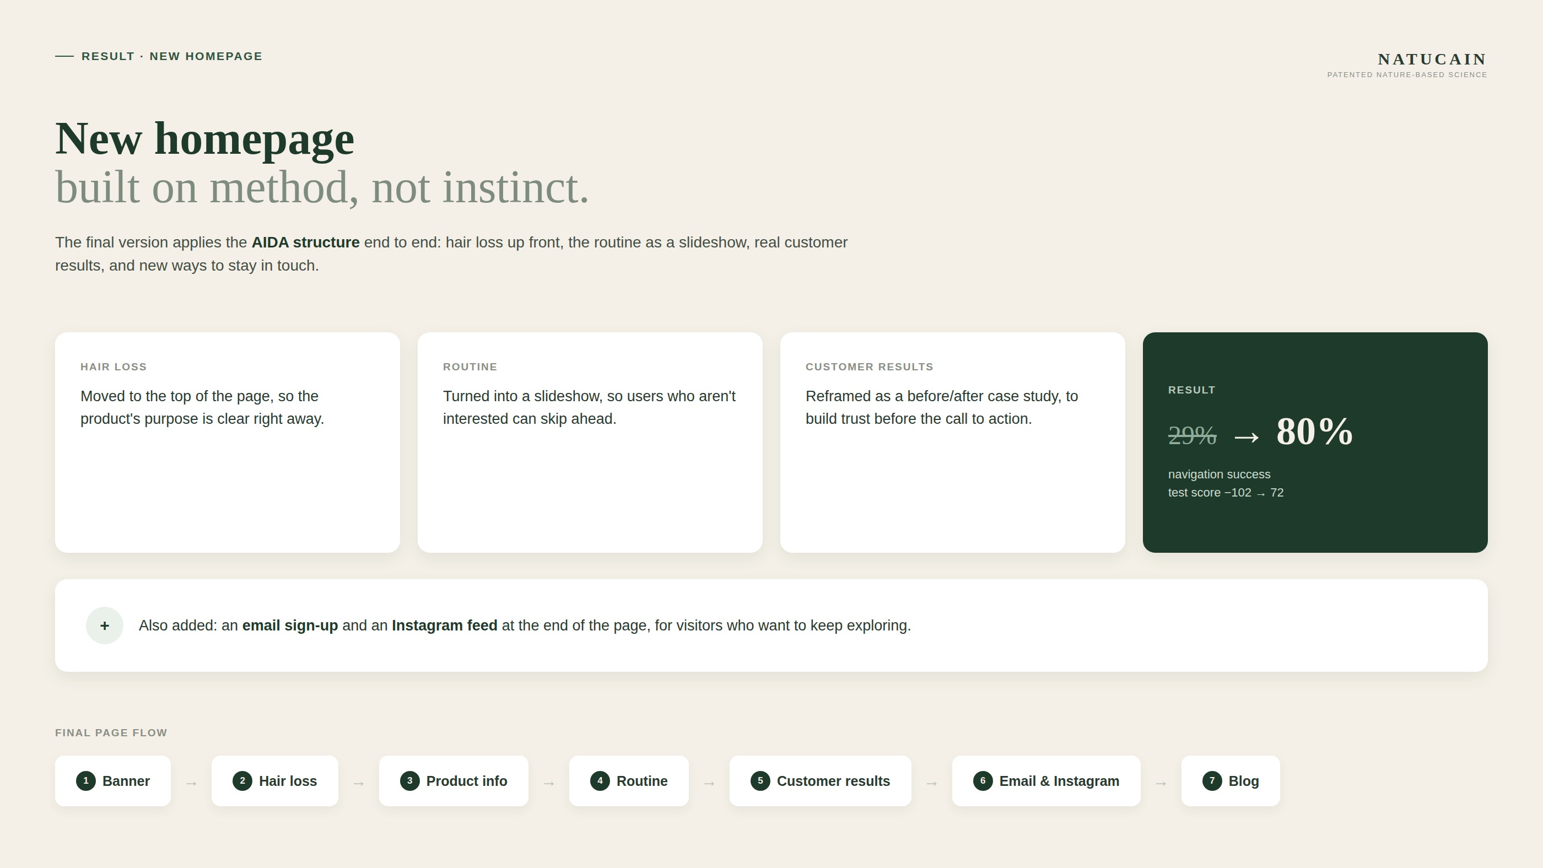Screen dimensions: 1543x868
Task: Select the Routine step label
Action: click(x=642, y=781)
